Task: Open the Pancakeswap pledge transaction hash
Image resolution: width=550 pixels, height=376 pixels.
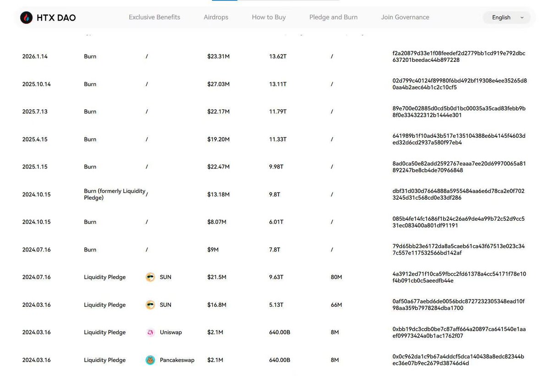Action: 458,360
